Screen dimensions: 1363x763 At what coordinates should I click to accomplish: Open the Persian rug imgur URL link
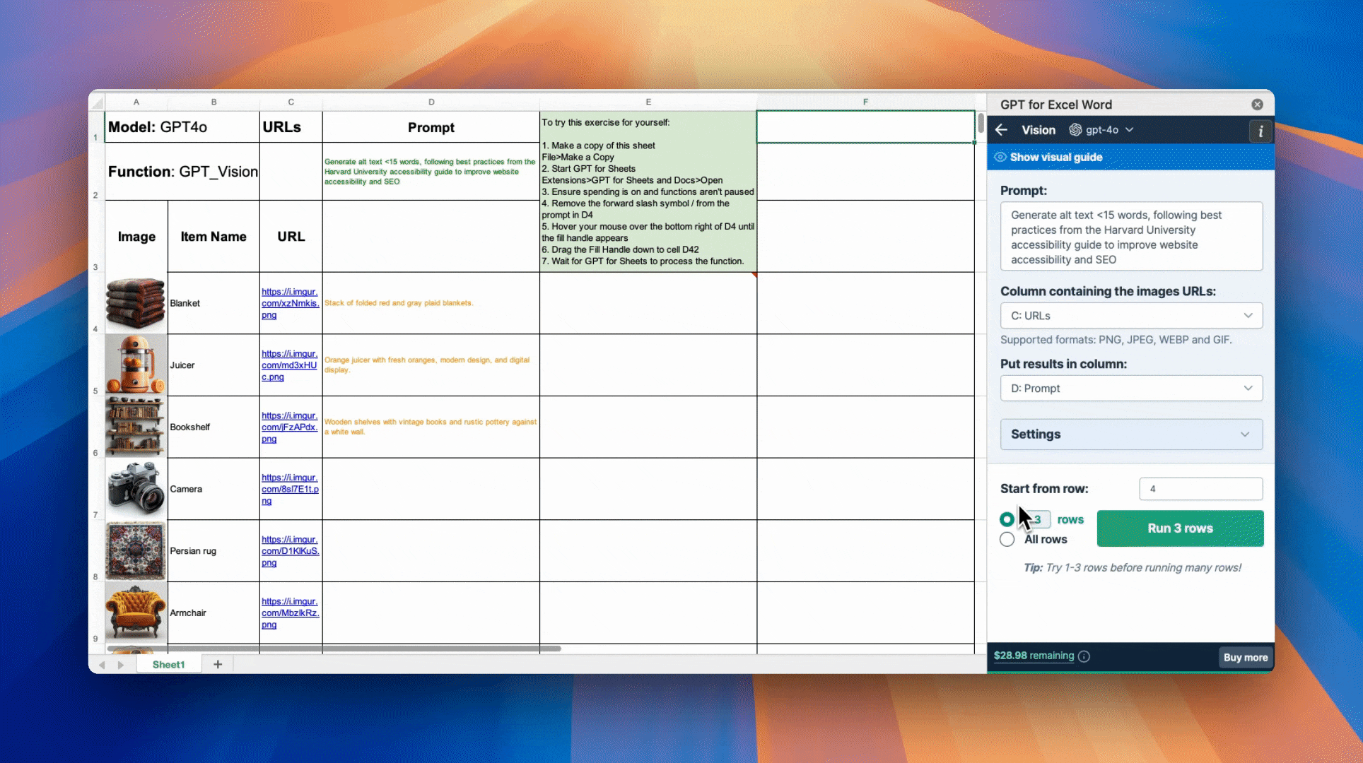(x=290, y=551)
